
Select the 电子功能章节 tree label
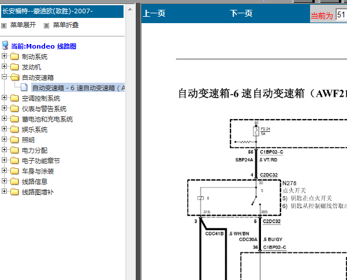[41, 161]
